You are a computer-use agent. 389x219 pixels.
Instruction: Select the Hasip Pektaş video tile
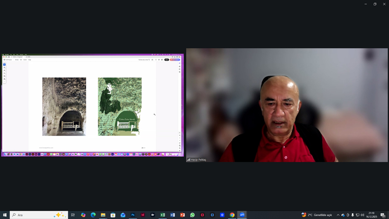(x=287, y=105)
